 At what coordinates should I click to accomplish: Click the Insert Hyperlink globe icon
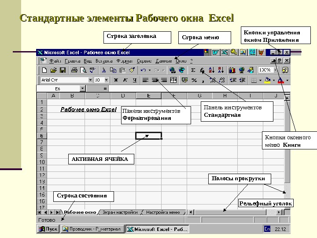173,70
